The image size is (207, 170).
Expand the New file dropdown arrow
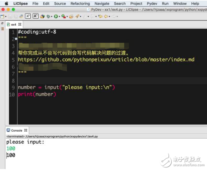click(5, 16)
